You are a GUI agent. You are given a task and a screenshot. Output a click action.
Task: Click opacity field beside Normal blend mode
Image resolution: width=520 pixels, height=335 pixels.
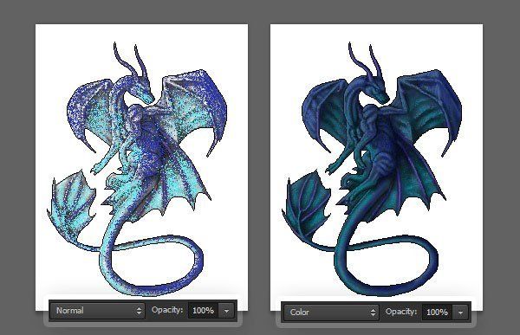click(x=203, y=311)
